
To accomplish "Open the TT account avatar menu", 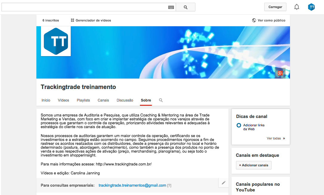I will tap(311, 7).
